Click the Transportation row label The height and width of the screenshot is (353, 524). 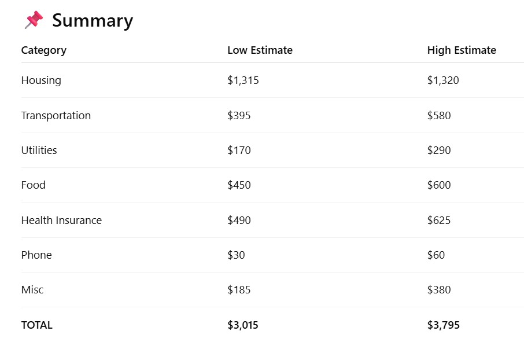pyautogui.click(x=56, y=116)
